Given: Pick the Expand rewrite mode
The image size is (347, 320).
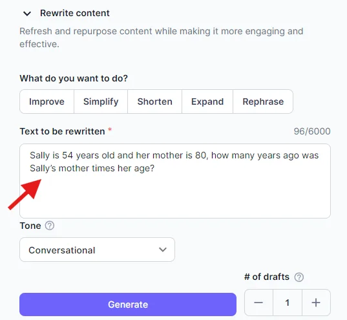Looking at the screenshot, I should [207, 101].
